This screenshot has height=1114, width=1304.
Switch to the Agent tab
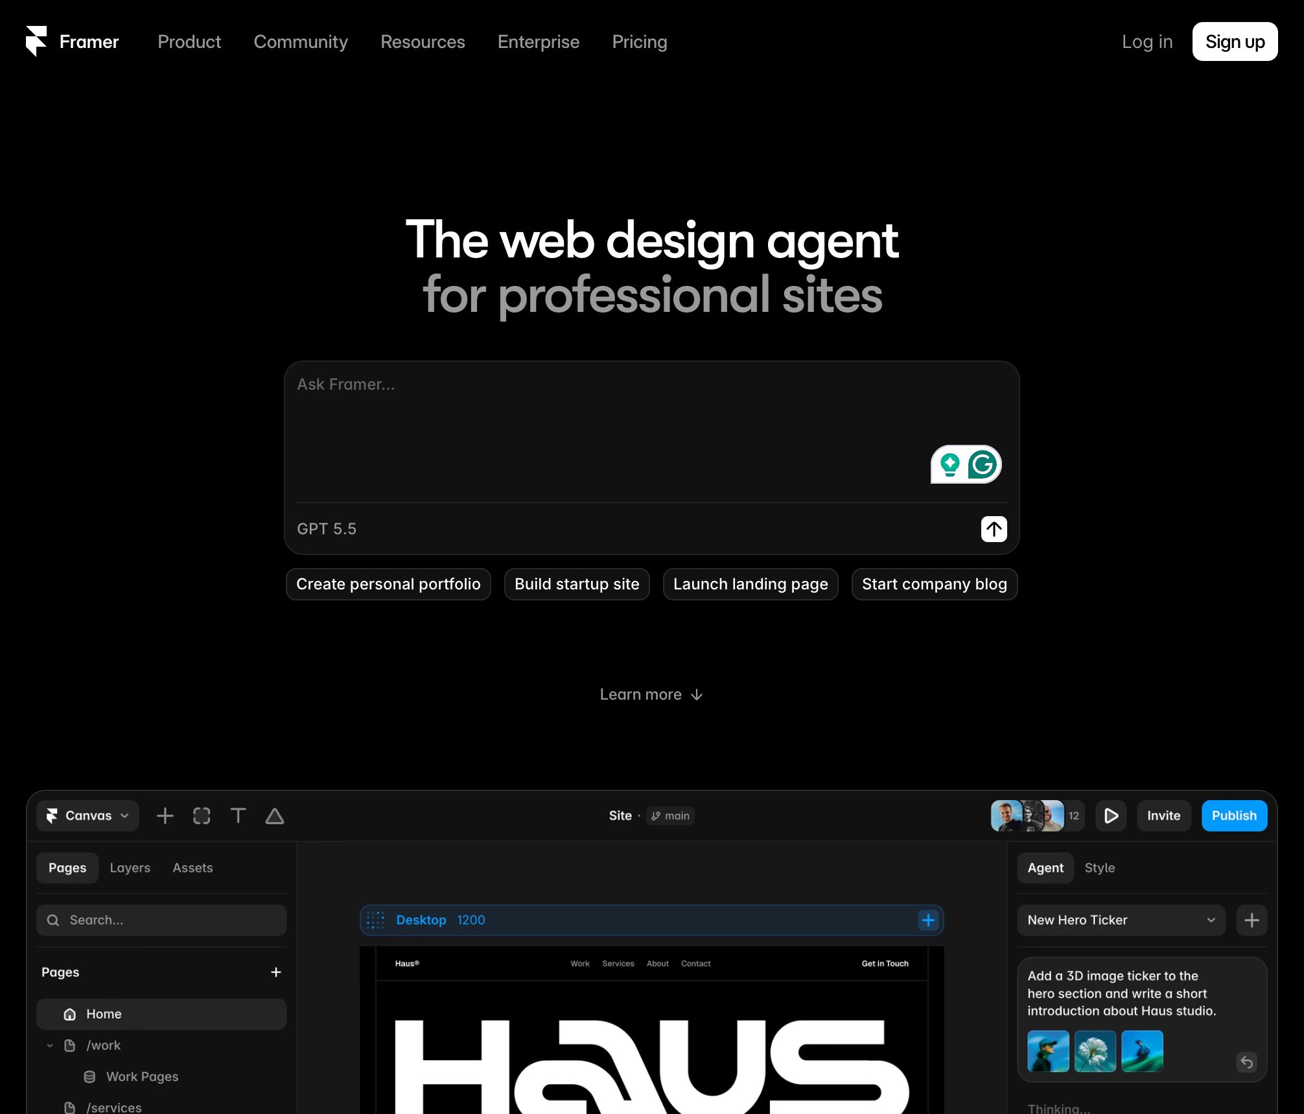[x=1045, y=868]
